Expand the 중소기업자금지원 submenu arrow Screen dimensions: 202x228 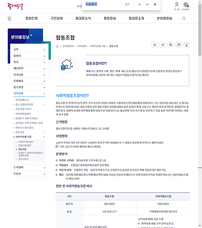44,104
